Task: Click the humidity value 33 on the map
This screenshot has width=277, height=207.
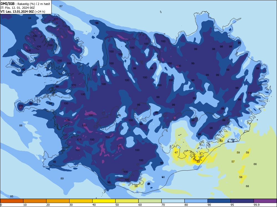Action: [198, 161]
